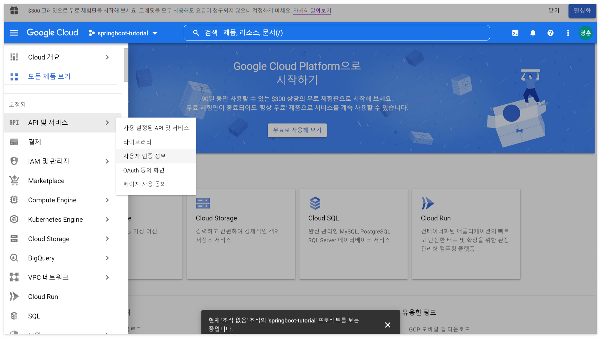Click the Cloud Run card icon

click(428, 203)
